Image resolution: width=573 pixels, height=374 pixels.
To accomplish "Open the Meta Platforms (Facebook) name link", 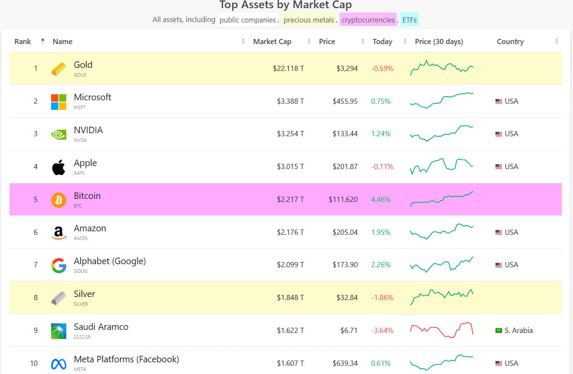I will (126, 359).
